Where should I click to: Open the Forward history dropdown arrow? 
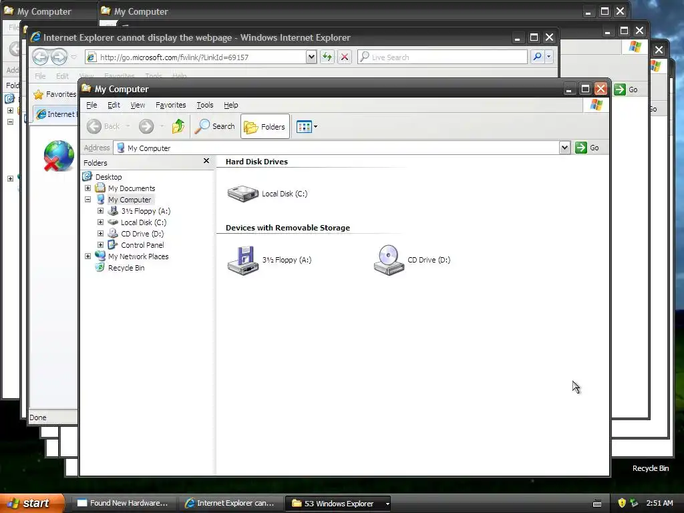(162, 126)
